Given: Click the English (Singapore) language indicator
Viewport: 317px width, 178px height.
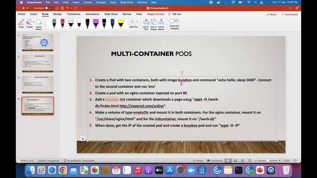Looking at the screenshot, I should pyautogui.click(x=49, y=161).
